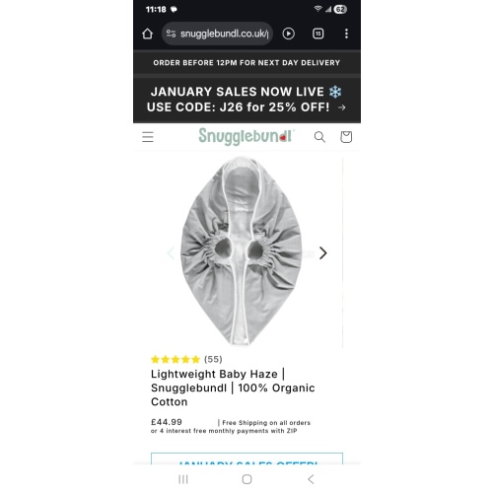
Task: Open the browser tab switcher
Action: [317, 34]
